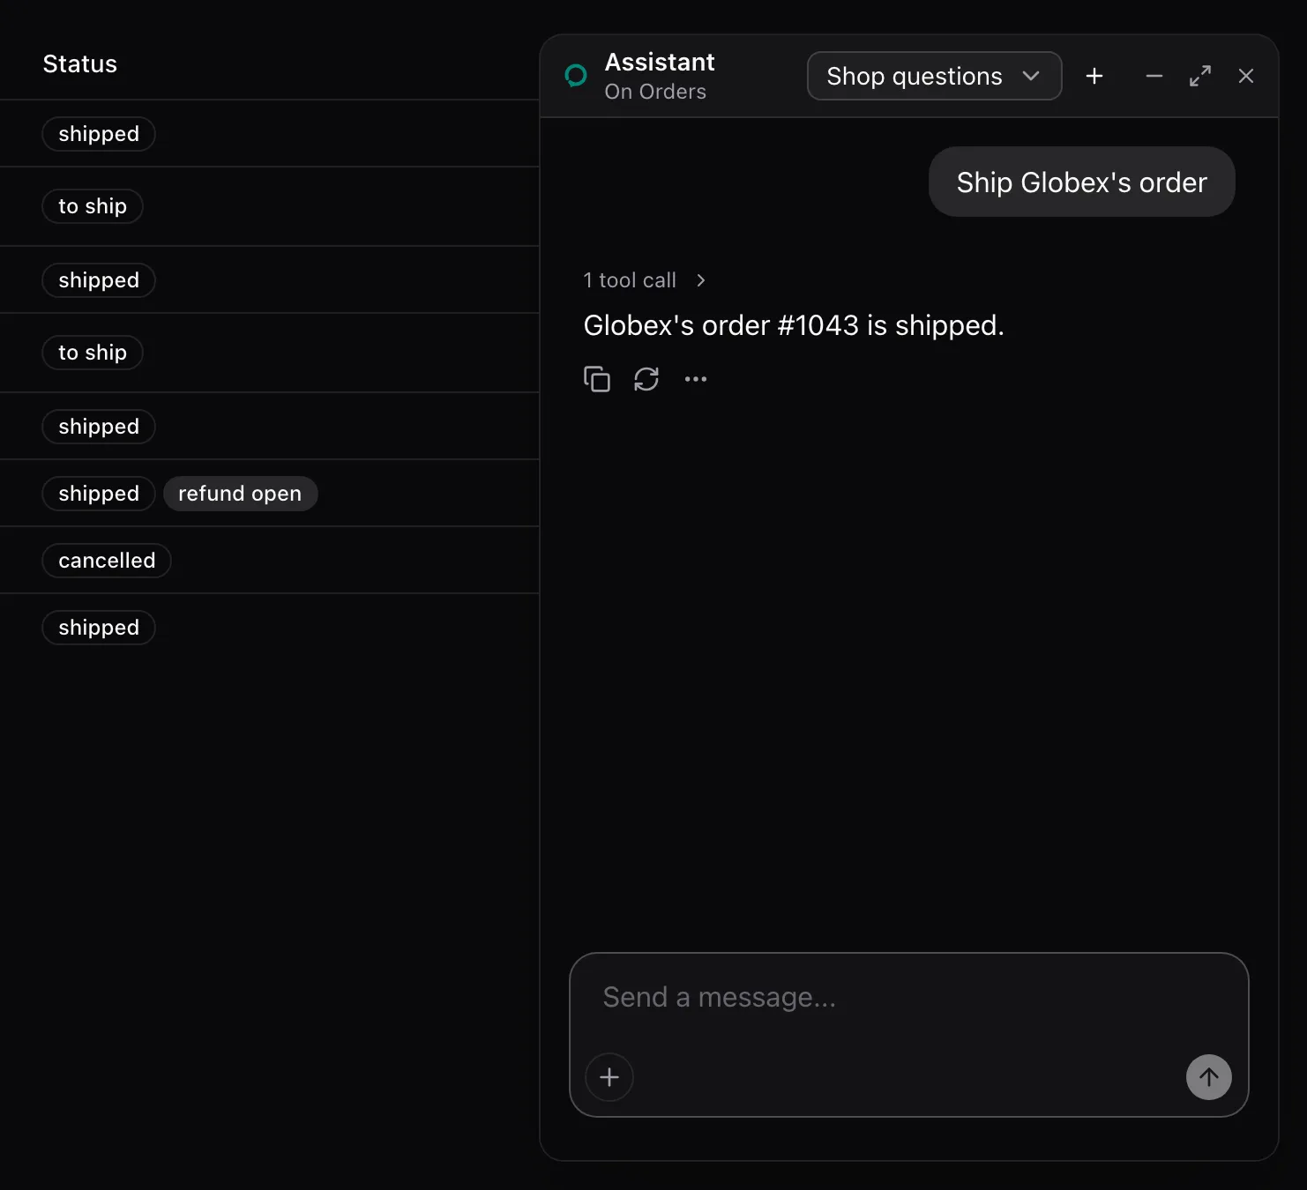Close the Assistant panel
The image size is (1307, 1190).
click(x=1246, y=76)
